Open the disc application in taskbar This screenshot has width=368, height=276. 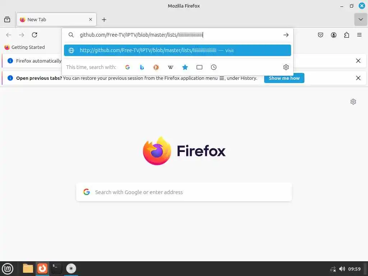click(x=71, y=268)
